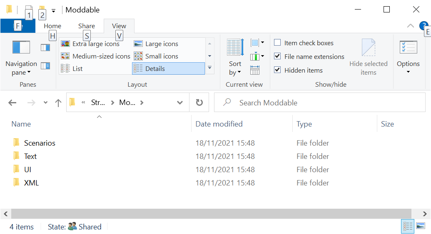Image resolution: width=431 pixels, height=234 pixels.
Task: Open the recent locations dropdown arrow
Action: point(45,103)
